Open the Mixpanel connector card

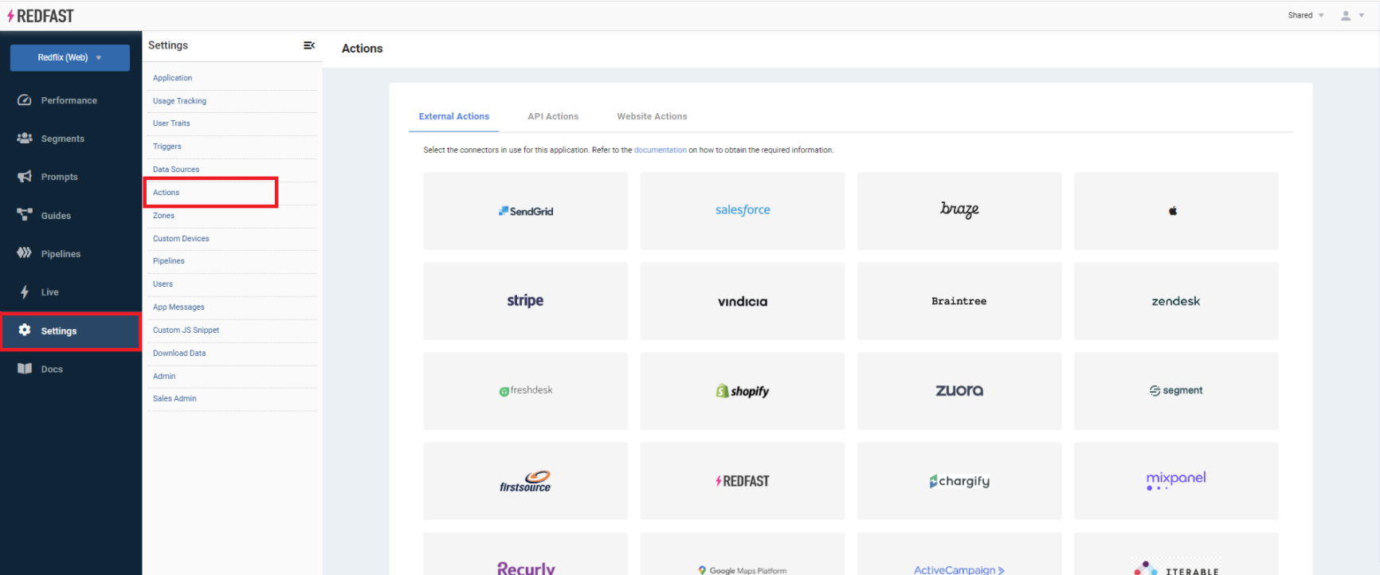[1176, 481]
